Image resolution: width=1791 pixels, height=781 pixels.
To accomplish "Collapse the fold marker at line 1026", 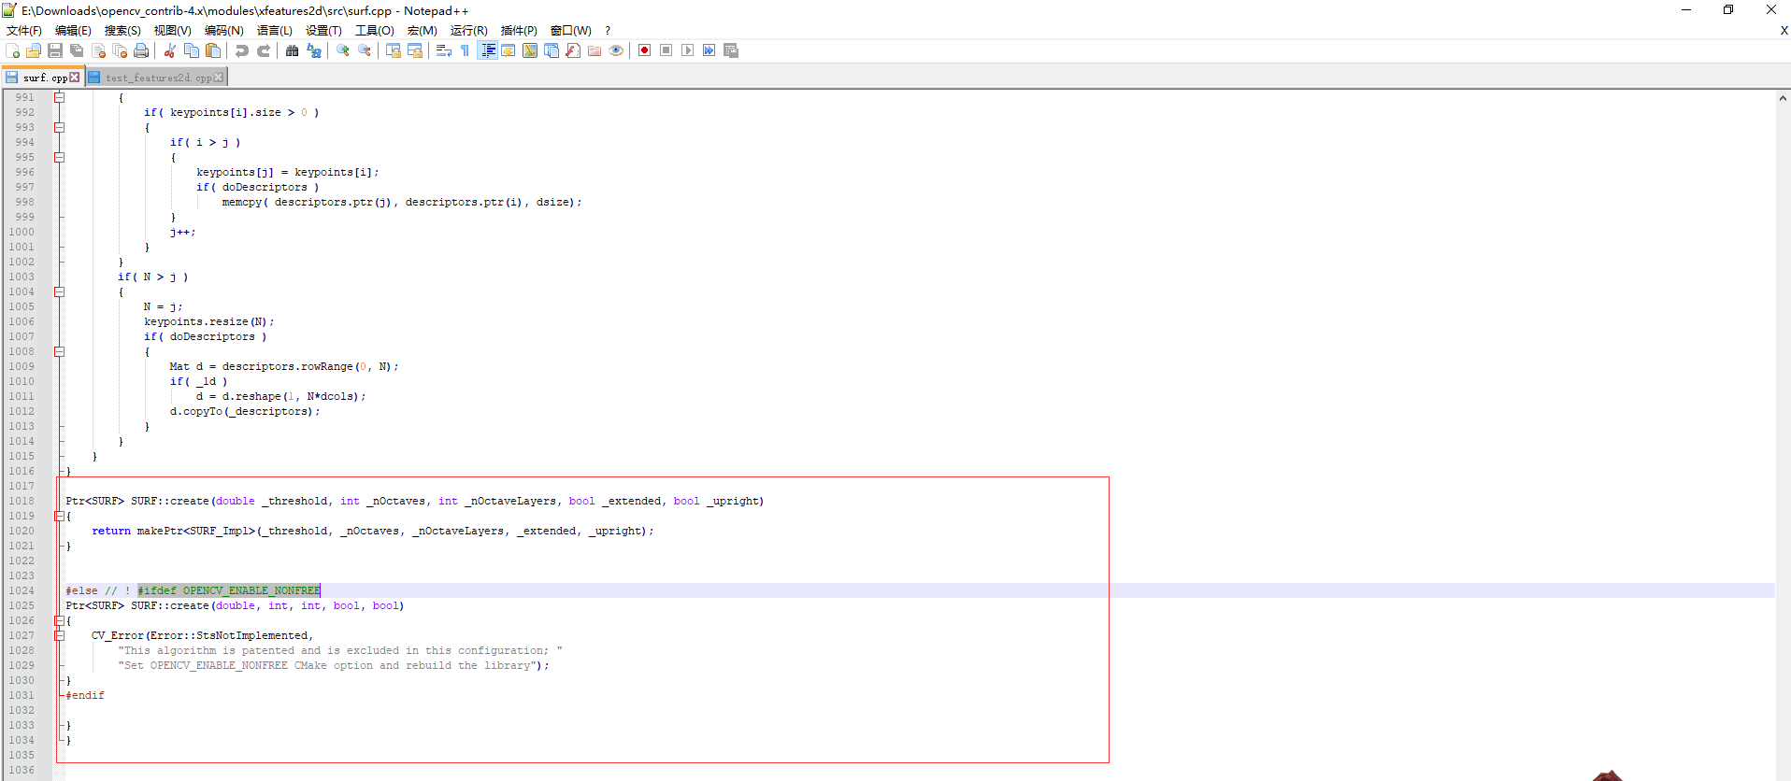I will point(59,620).
